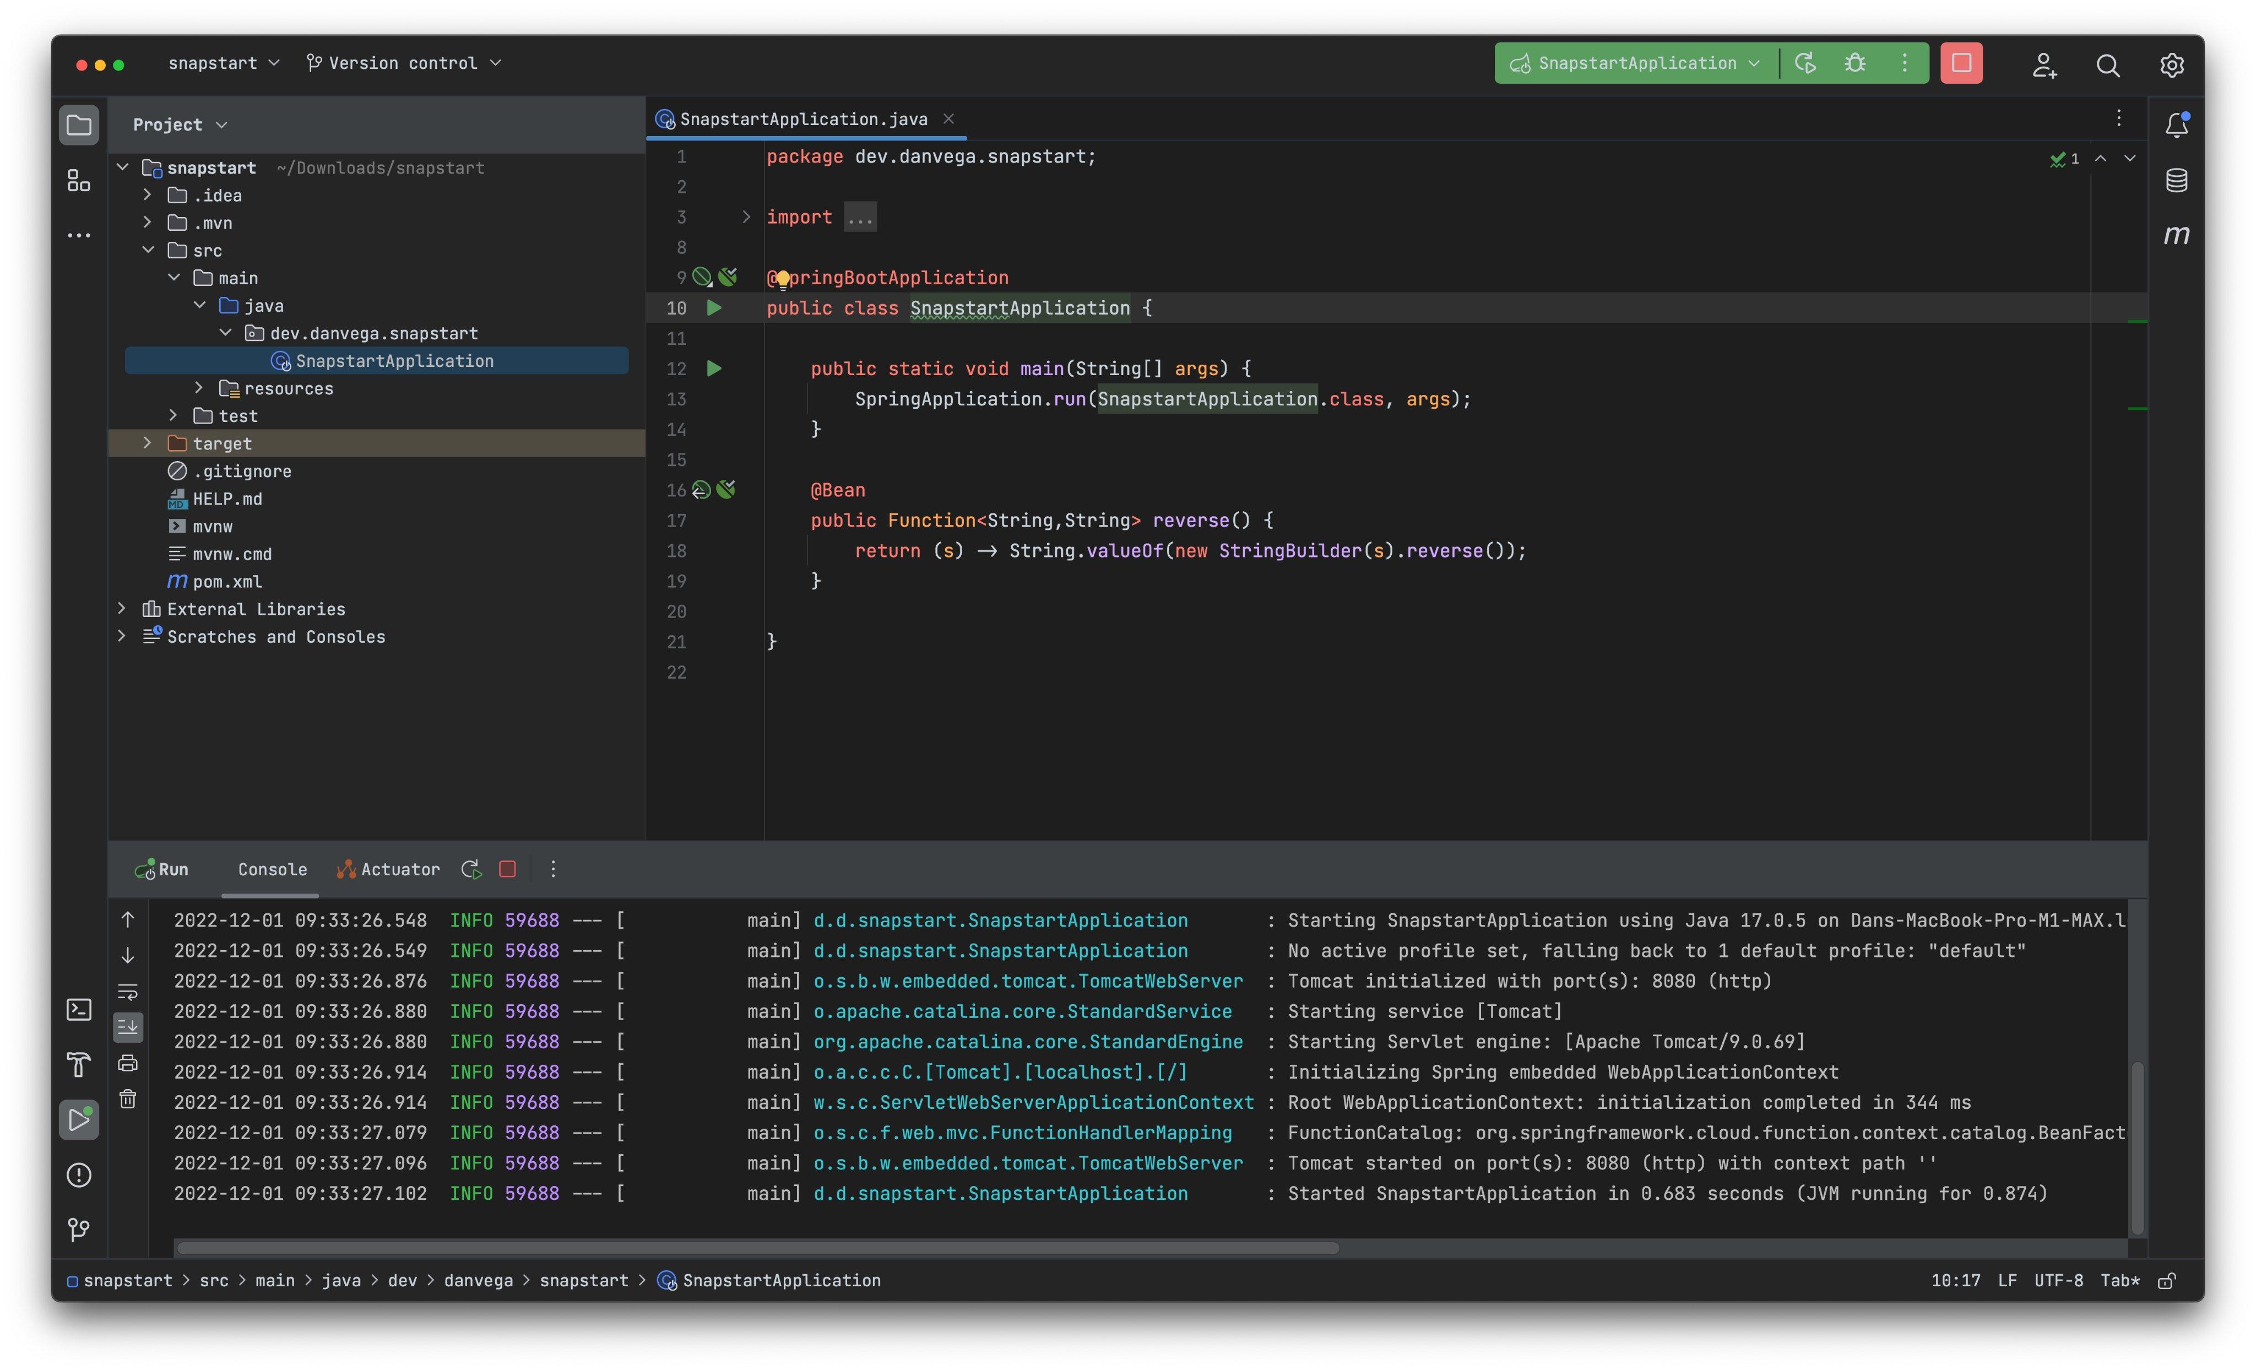Image resolution: width=2256 pixels, height=1370 pixels.
Task: Open the Notifications panel
Action: coord(2177,124)
